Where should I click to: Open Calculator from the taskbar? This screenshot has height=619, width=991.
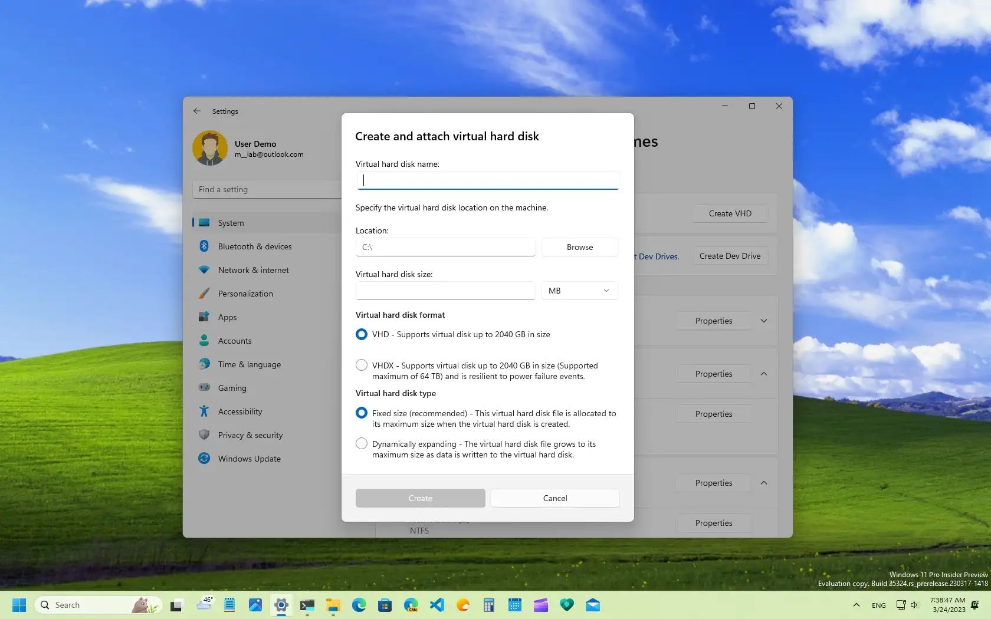click(489, 605)
